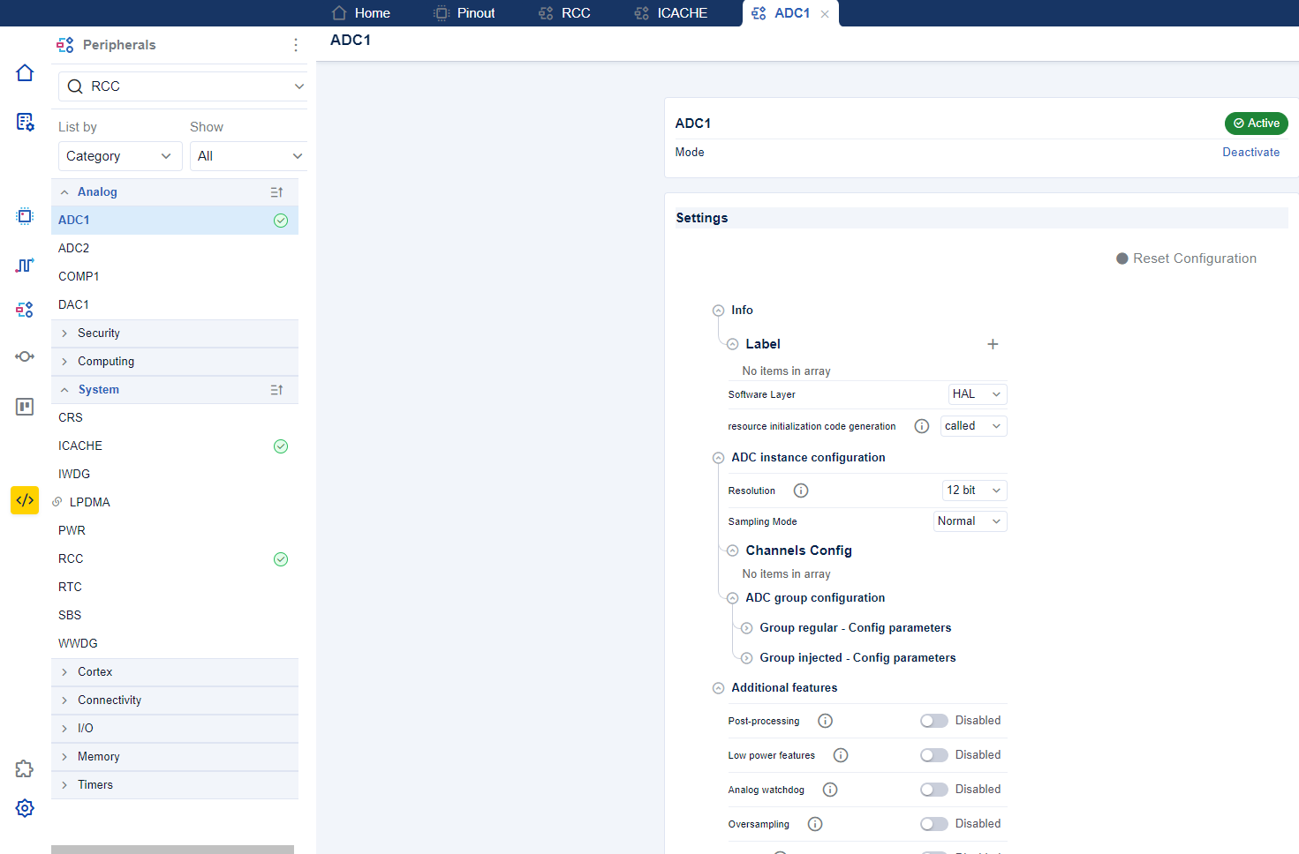The width and height of the screenshot is (1299, 854).
Task: Open the Resolution 12 bit dropdown
Action: 974,491
